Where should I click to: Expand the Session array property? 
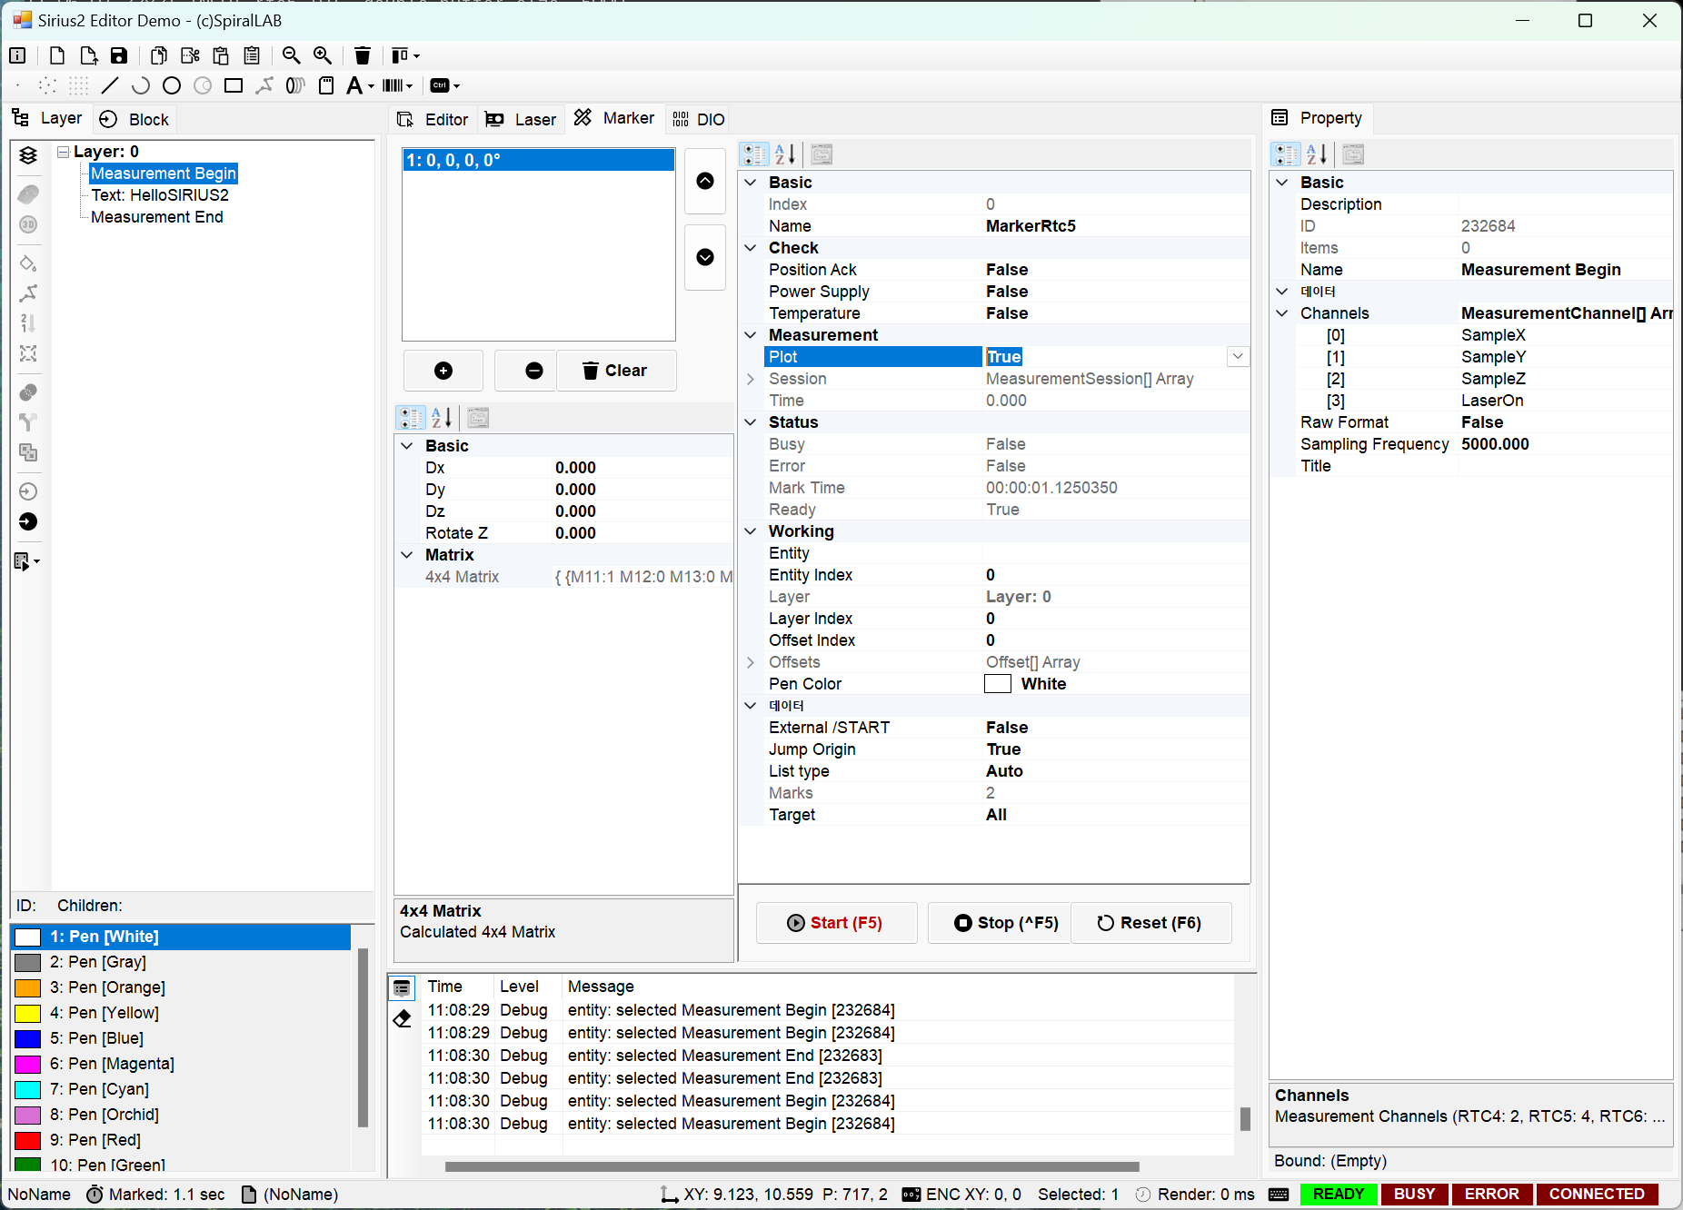(751, 379)
